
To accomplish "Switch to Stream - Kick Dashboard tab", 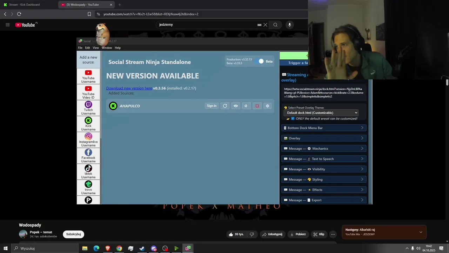I will [x=28, y=5].
